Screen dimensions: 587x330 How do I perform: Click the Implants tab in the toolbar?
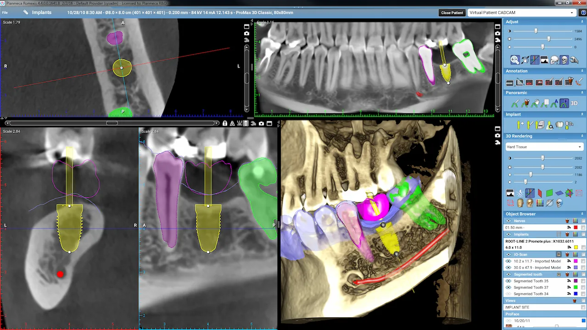(42, 12)
